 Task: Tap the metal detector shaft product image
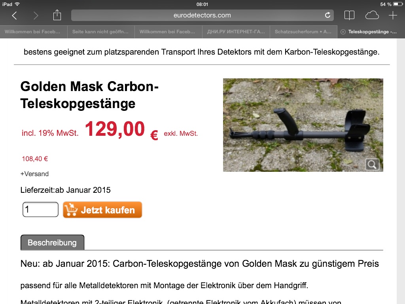click(x=303, y=125)
